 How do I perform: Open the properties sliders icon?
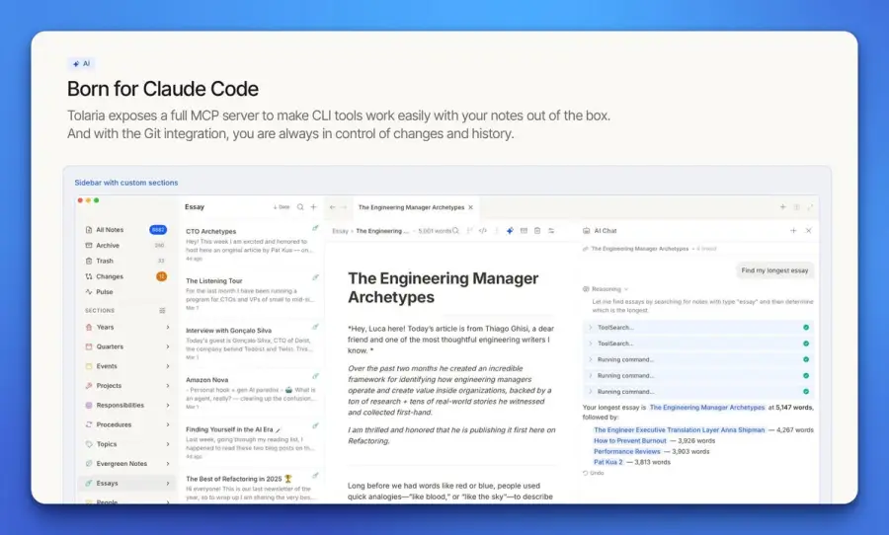click(x=551, y=231)
